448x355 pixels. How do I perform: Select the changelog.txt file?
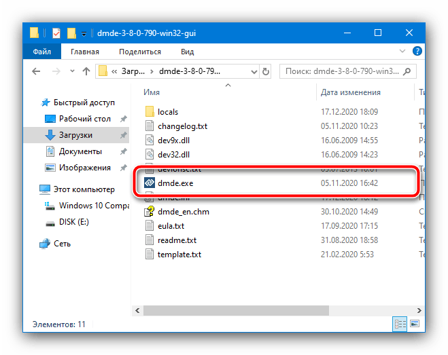(182, 126)
